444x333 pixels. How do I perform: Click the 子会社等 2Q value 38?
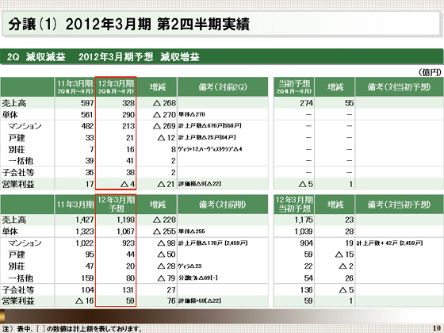click(x=130, y=173)
